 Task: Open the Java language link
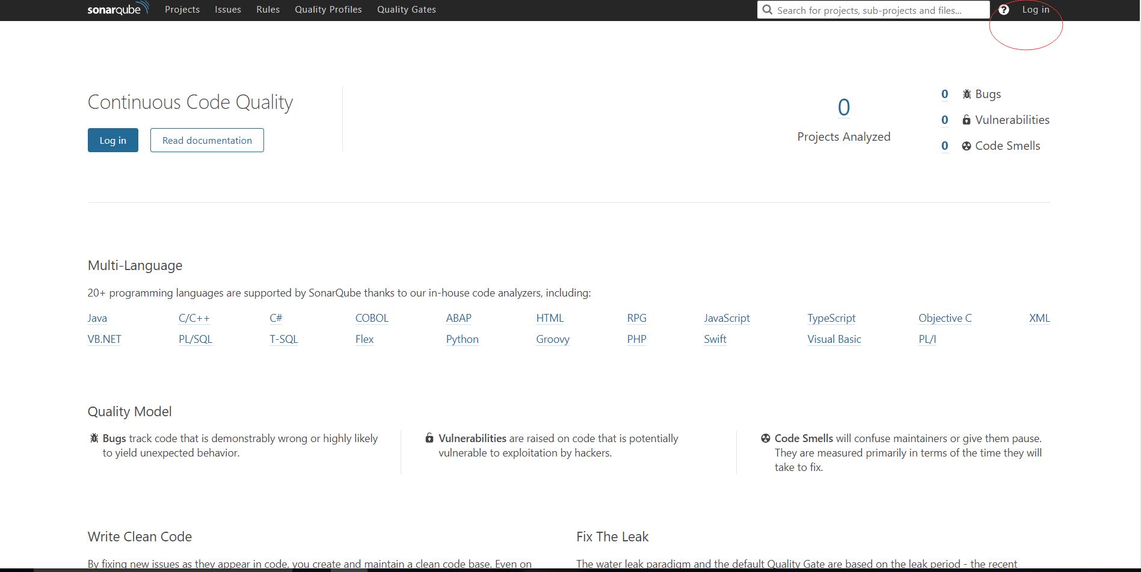(97, 318)
